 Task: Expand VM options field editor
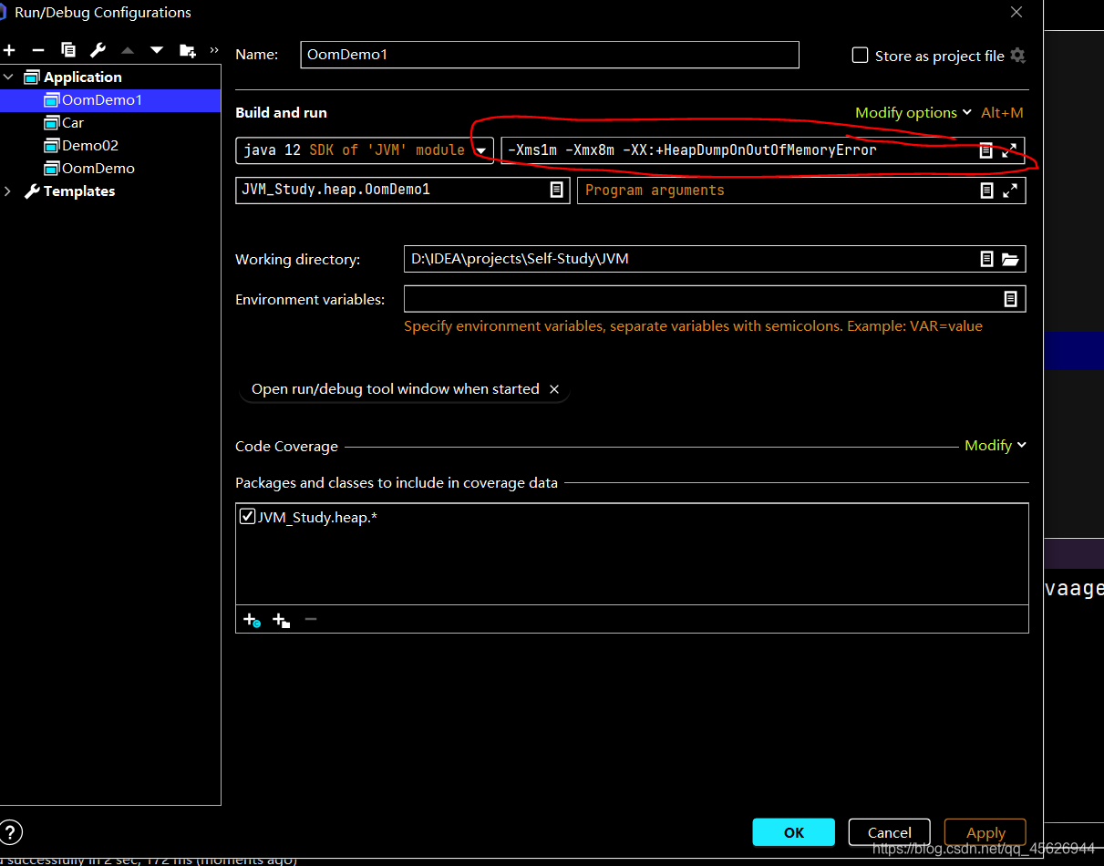click(x=1009, y=150)
